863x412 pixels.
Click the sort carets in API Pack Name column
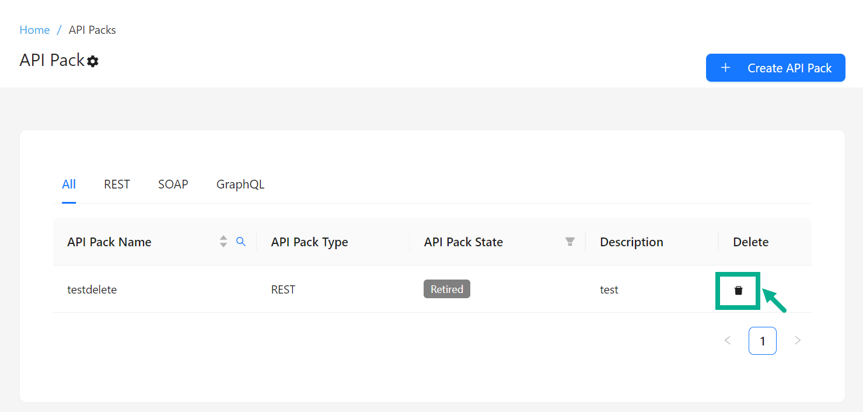(x=223, y=242)
